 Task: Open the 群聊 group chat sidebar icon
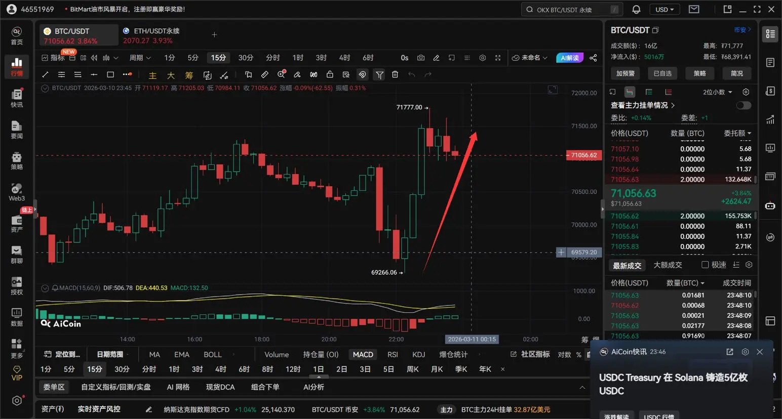[17, 254]
